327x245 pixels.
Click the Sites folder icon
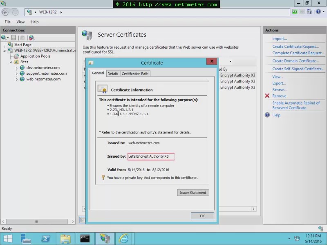[16, 62]
